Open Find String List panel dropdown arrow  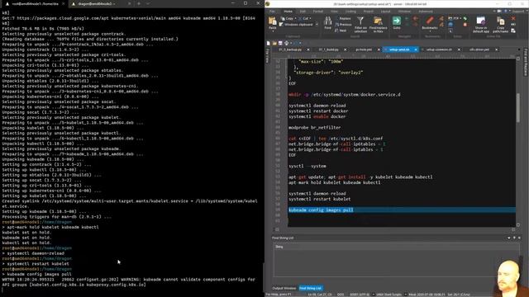[509, 238]
